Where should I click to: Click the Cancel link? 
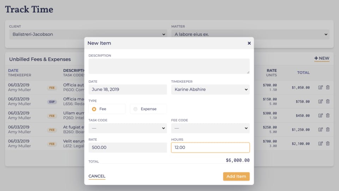click(97, 176)
